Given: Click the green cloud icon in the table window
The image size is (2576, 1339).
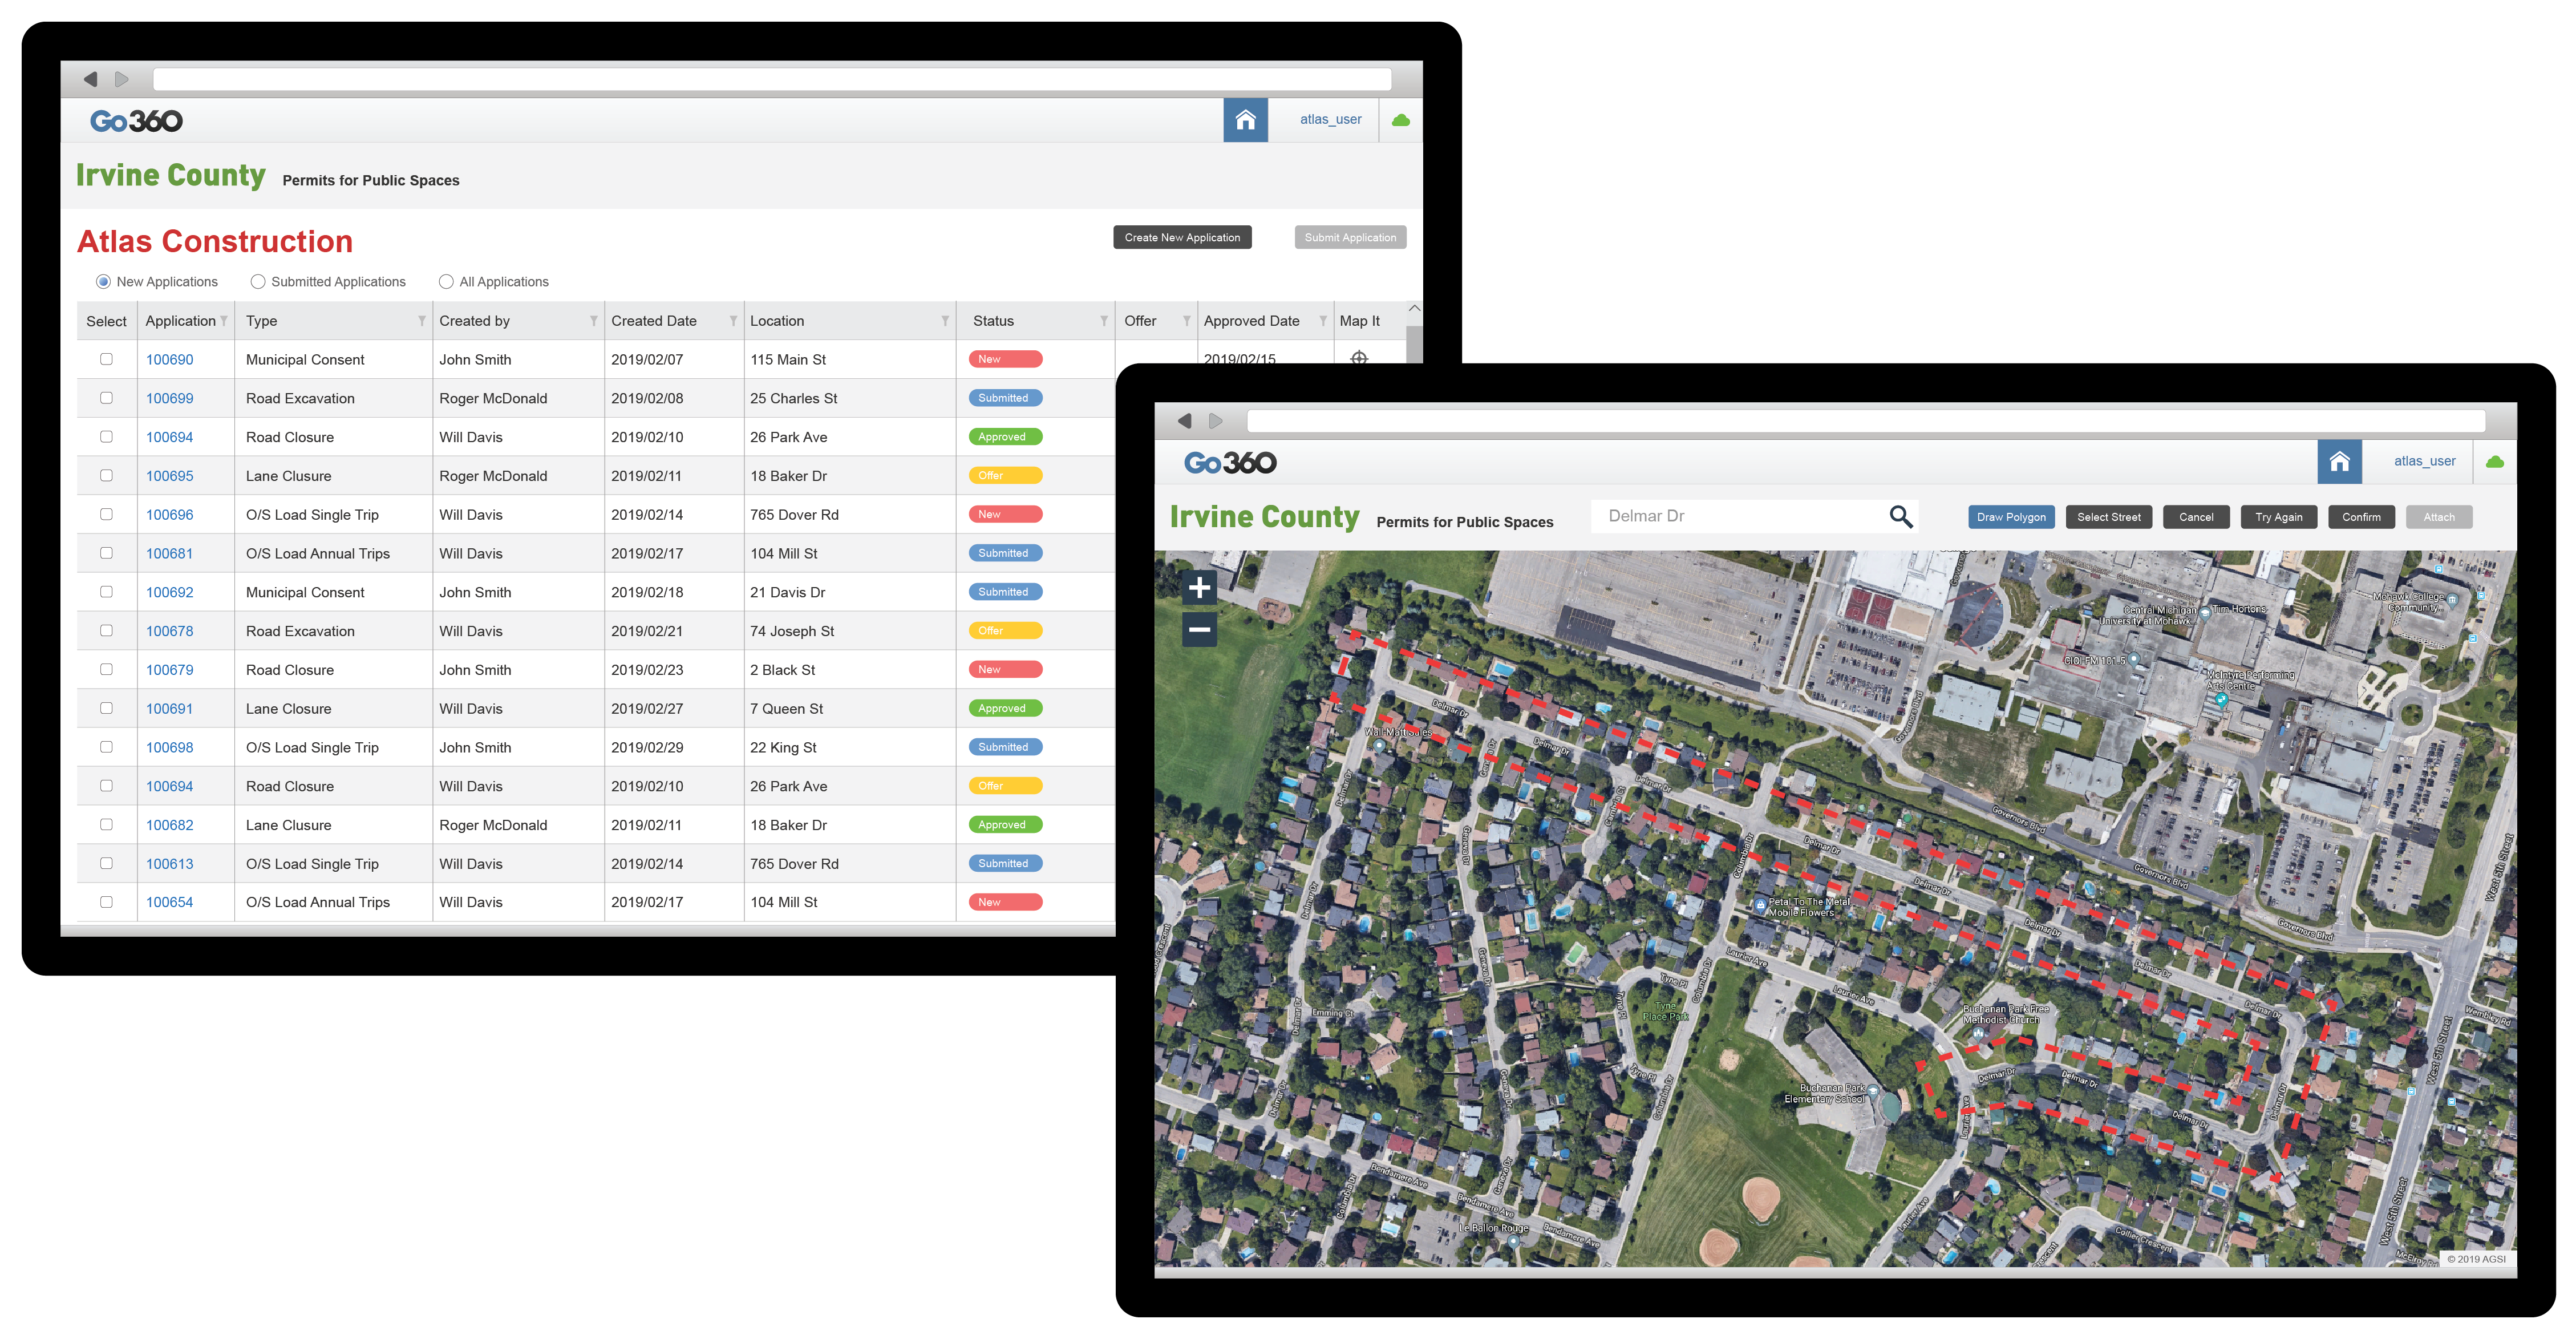Looking at the screenshot, I should click(1401, 120).
